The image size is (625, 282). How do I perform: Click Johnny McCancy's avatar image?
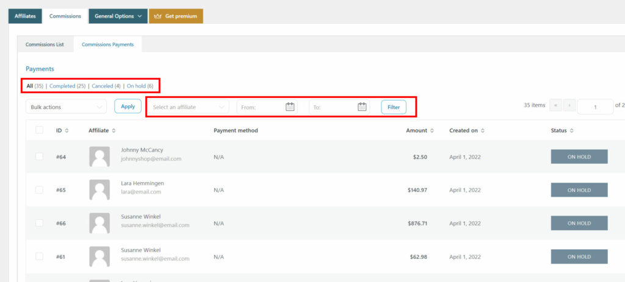pos(99,157)
